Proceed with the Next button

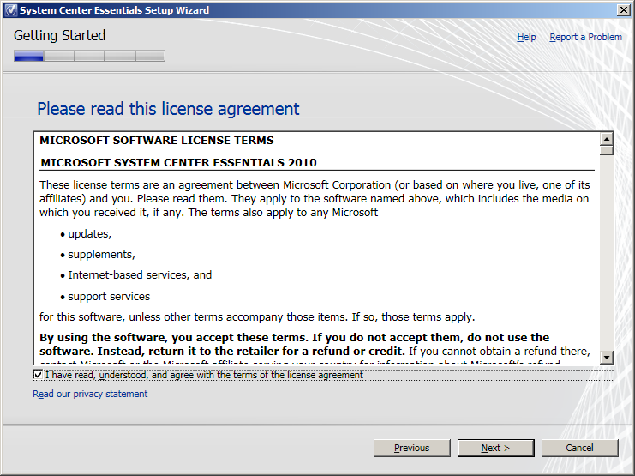495,448
